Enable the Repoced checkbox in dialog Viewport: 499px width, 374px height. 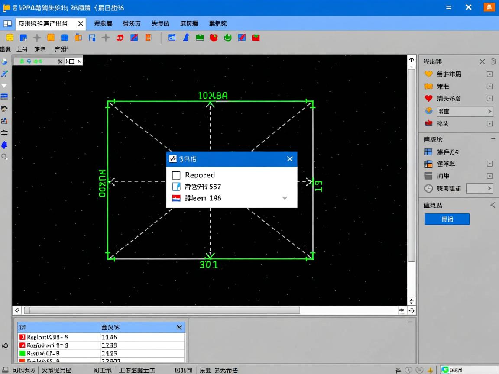click(176, 175)
